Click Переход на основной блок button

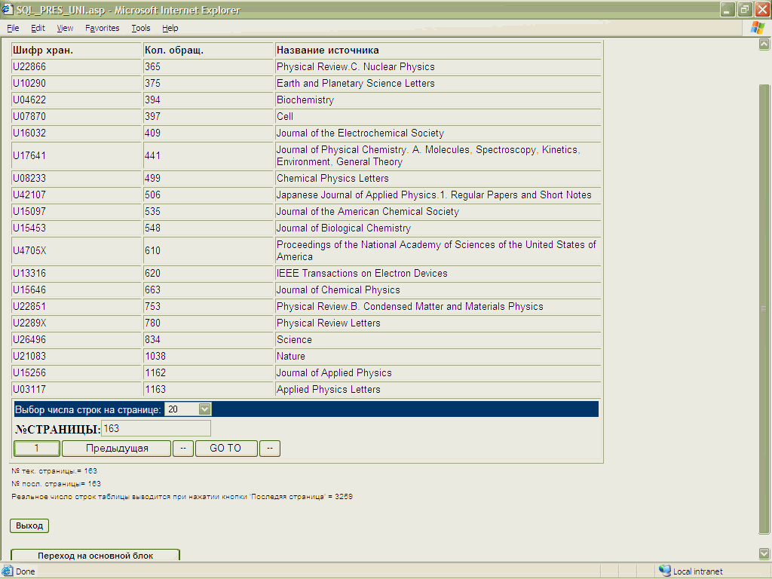[x=95, y=556]
